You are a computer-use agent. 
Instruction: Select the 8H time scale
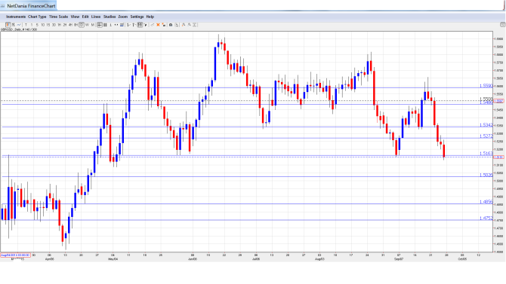pyautogui.click(x=76, y=25)
